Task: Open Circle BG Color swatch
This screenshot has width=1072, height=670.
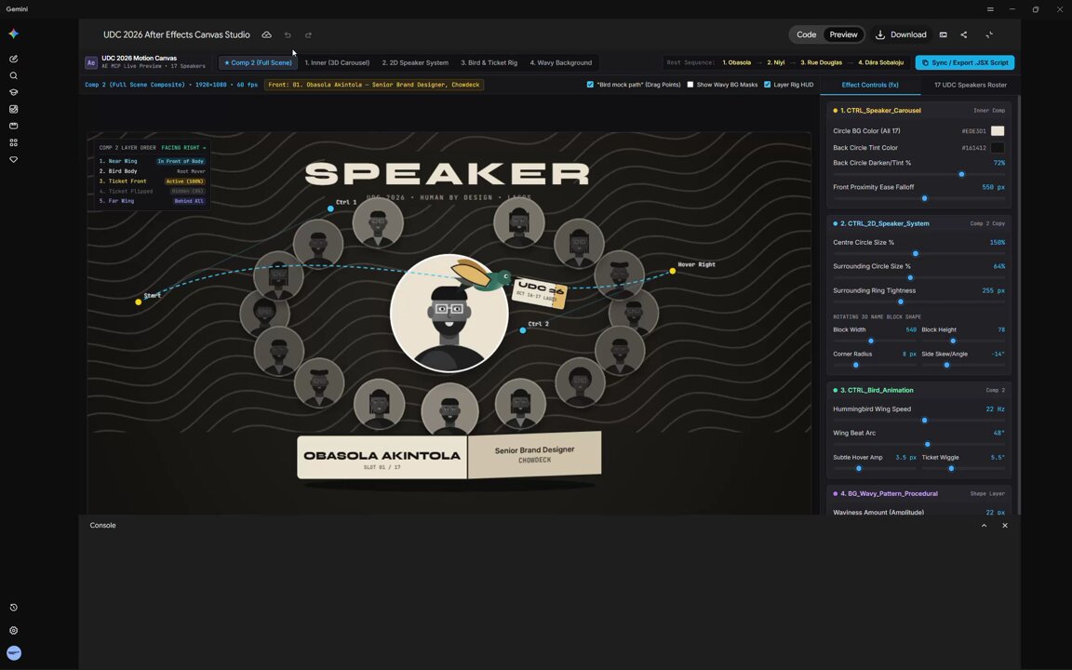Action: (998, 130)
